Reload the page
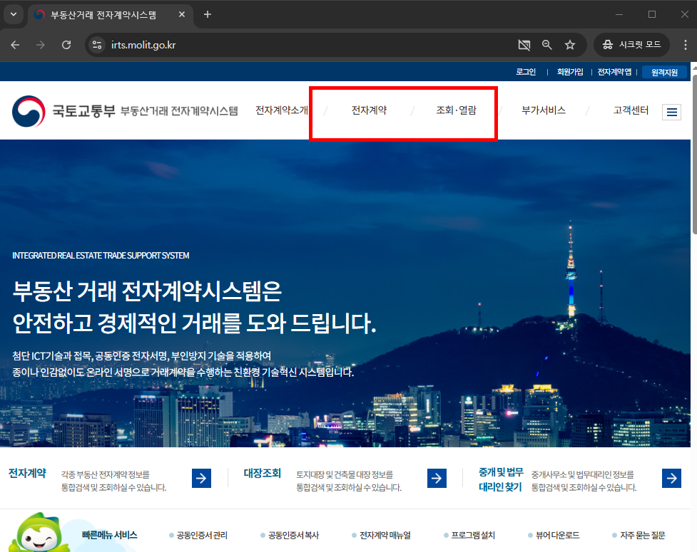The image size is (697, 552). (x=66, y=44)
